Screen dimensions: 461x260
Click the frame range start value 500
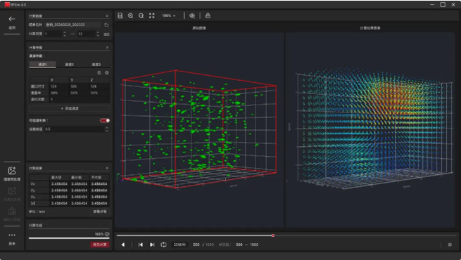coord(239,245)
